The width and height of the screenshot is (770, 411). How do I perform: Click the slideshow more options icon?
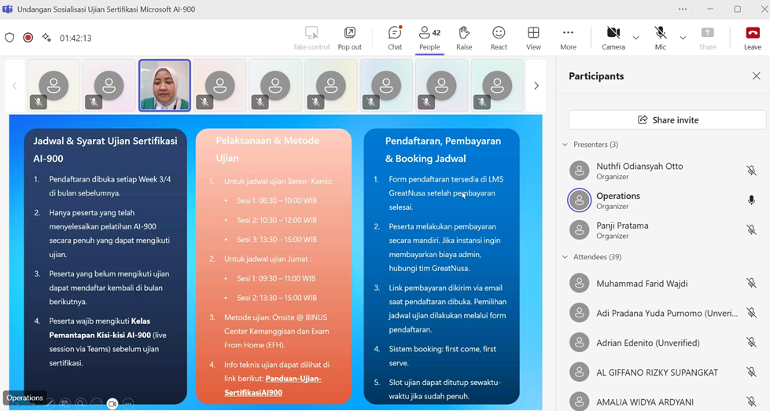coord(128,404)
